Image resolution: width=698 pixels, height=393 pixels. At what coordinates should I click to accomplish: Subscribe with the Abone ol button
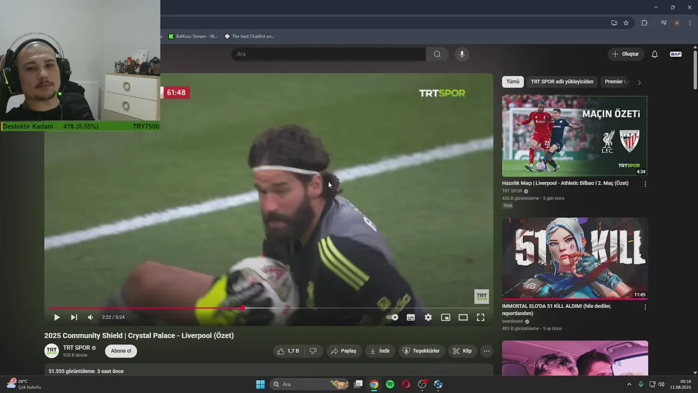tap(121, 351)
